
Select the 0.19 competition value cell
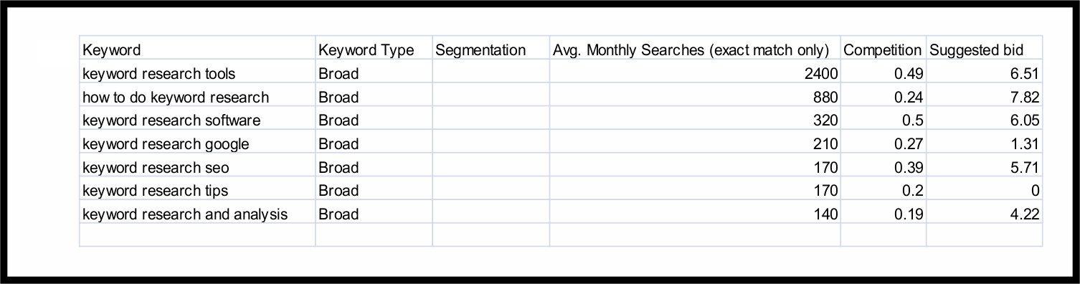tap(883, 214)
